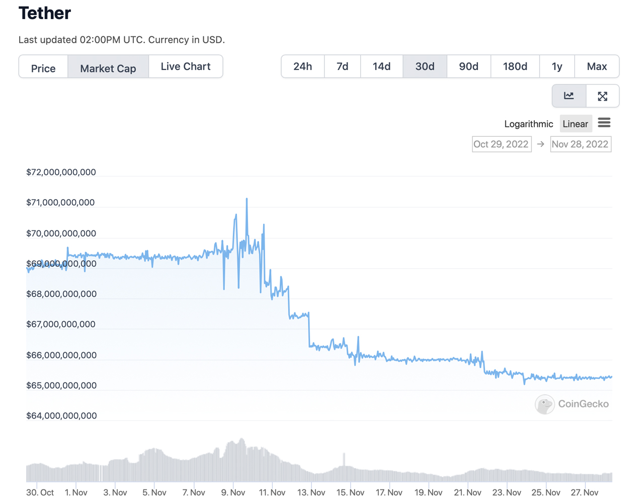This screenshot has width=644, height=503.
Task: Show Max history range
Action: click(x=597, y=66)
